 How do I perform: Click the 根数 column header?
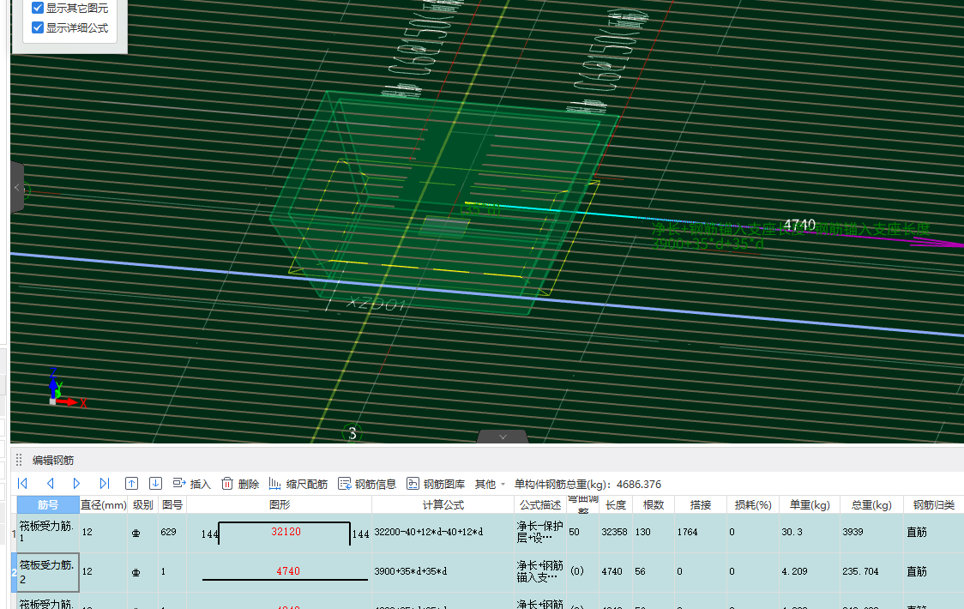pyautogui.click(x=653, y=504)
